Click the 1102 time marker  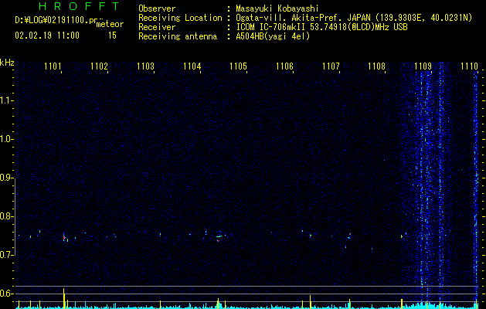[99, 66]
